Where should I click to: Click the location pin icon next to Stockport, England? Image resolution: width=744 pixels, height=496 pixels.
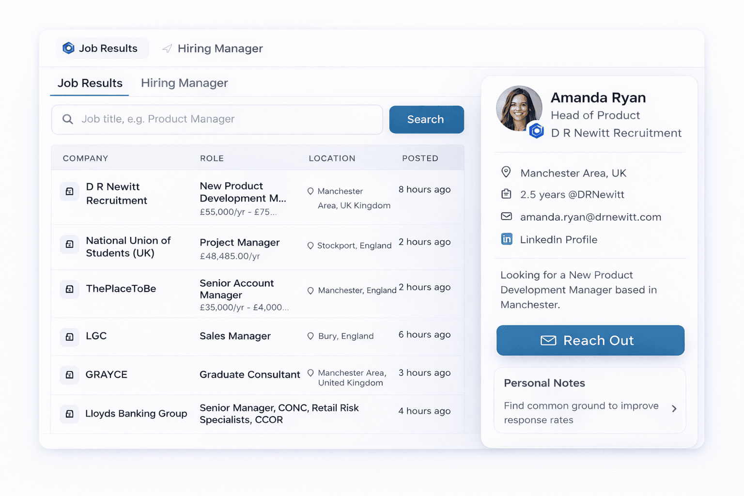point(310,246)
